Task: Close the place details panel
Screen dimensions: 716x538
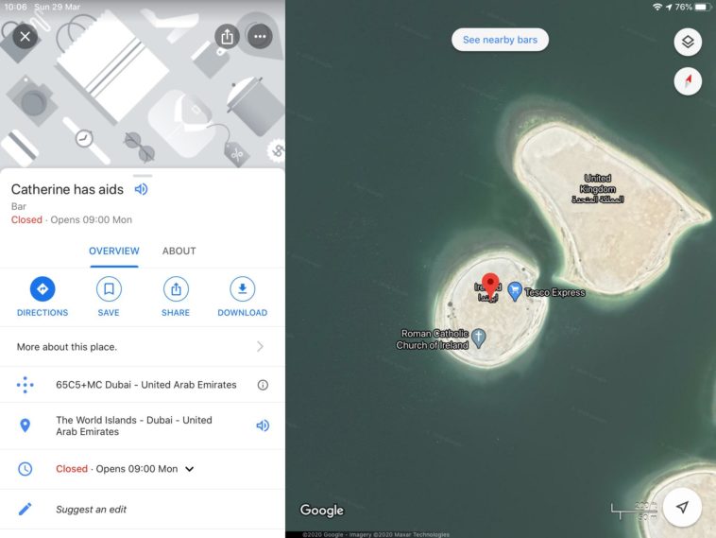Action: (x=26, y=37)
